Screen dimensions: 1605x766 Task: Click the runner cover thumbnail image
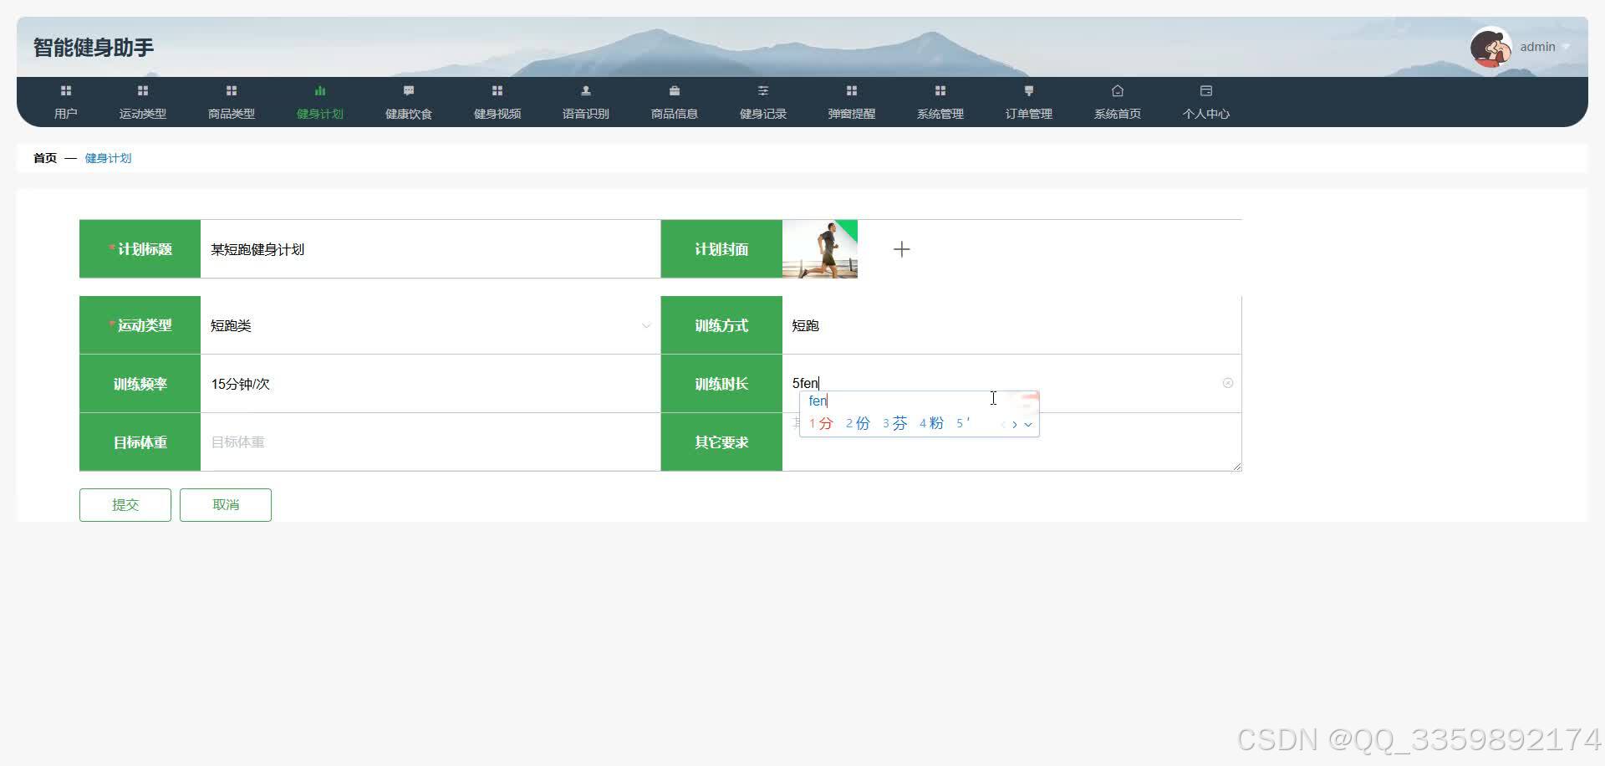click(x=820, y=249)
